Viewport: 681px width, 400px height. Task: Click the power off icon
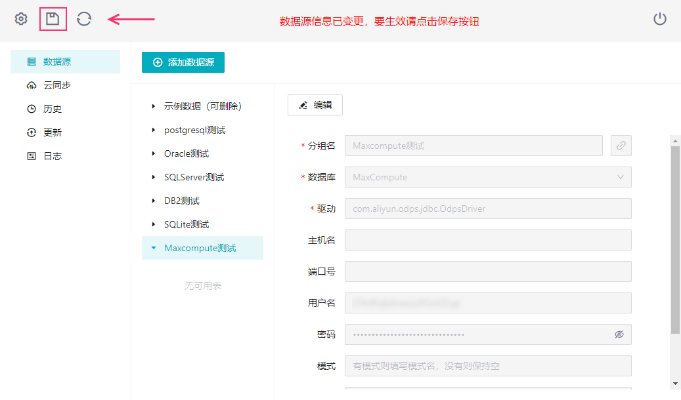point(660,19)
